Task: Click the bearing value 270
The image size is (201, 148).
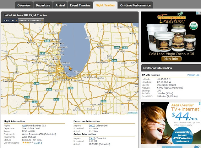Action: pyautogui.click(x=159, y=91)
